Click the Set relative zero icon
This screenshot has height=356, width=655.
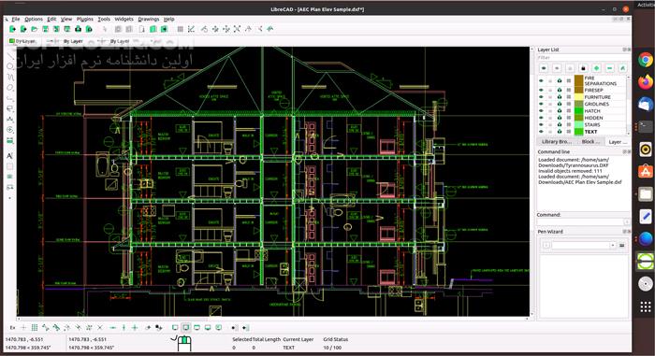click(148, 328)
